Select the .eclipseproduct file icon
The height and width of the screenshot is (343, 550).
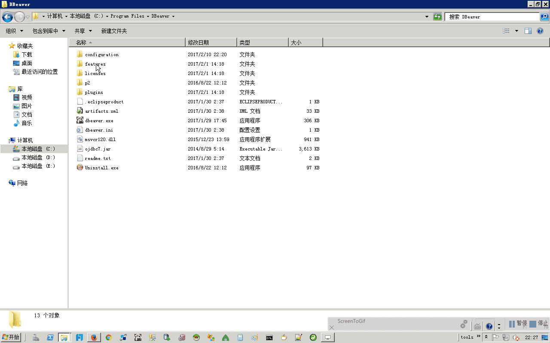tap(80, 102)
